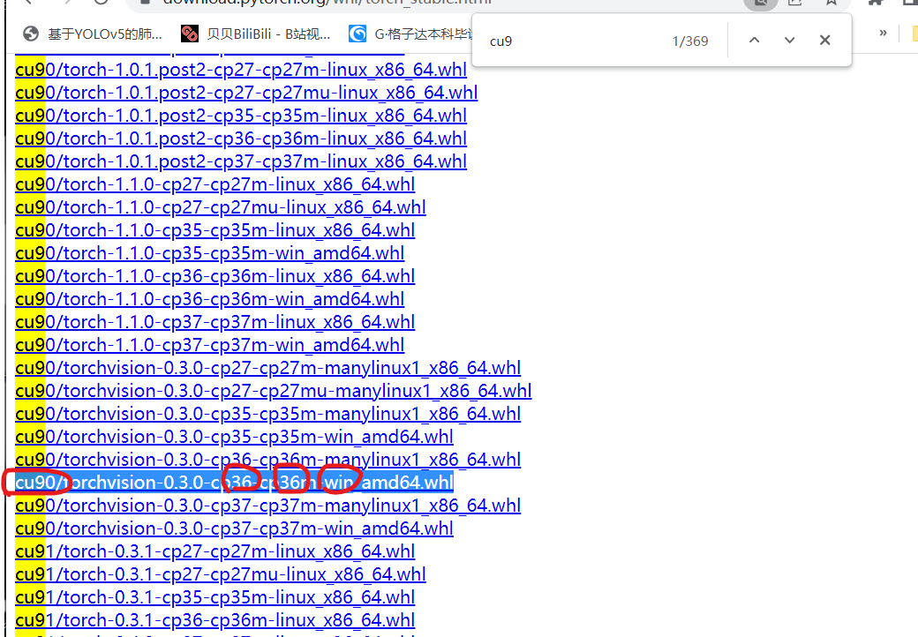
Task: Open cu90/torchvision-0.3.0-cp27-cp27m-manylinux1 link
Action: [x=267, y=367]
